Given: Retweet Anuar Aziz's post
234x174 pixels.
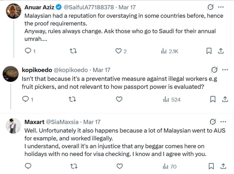Looking at the screenshot, I should coord(73,51).
